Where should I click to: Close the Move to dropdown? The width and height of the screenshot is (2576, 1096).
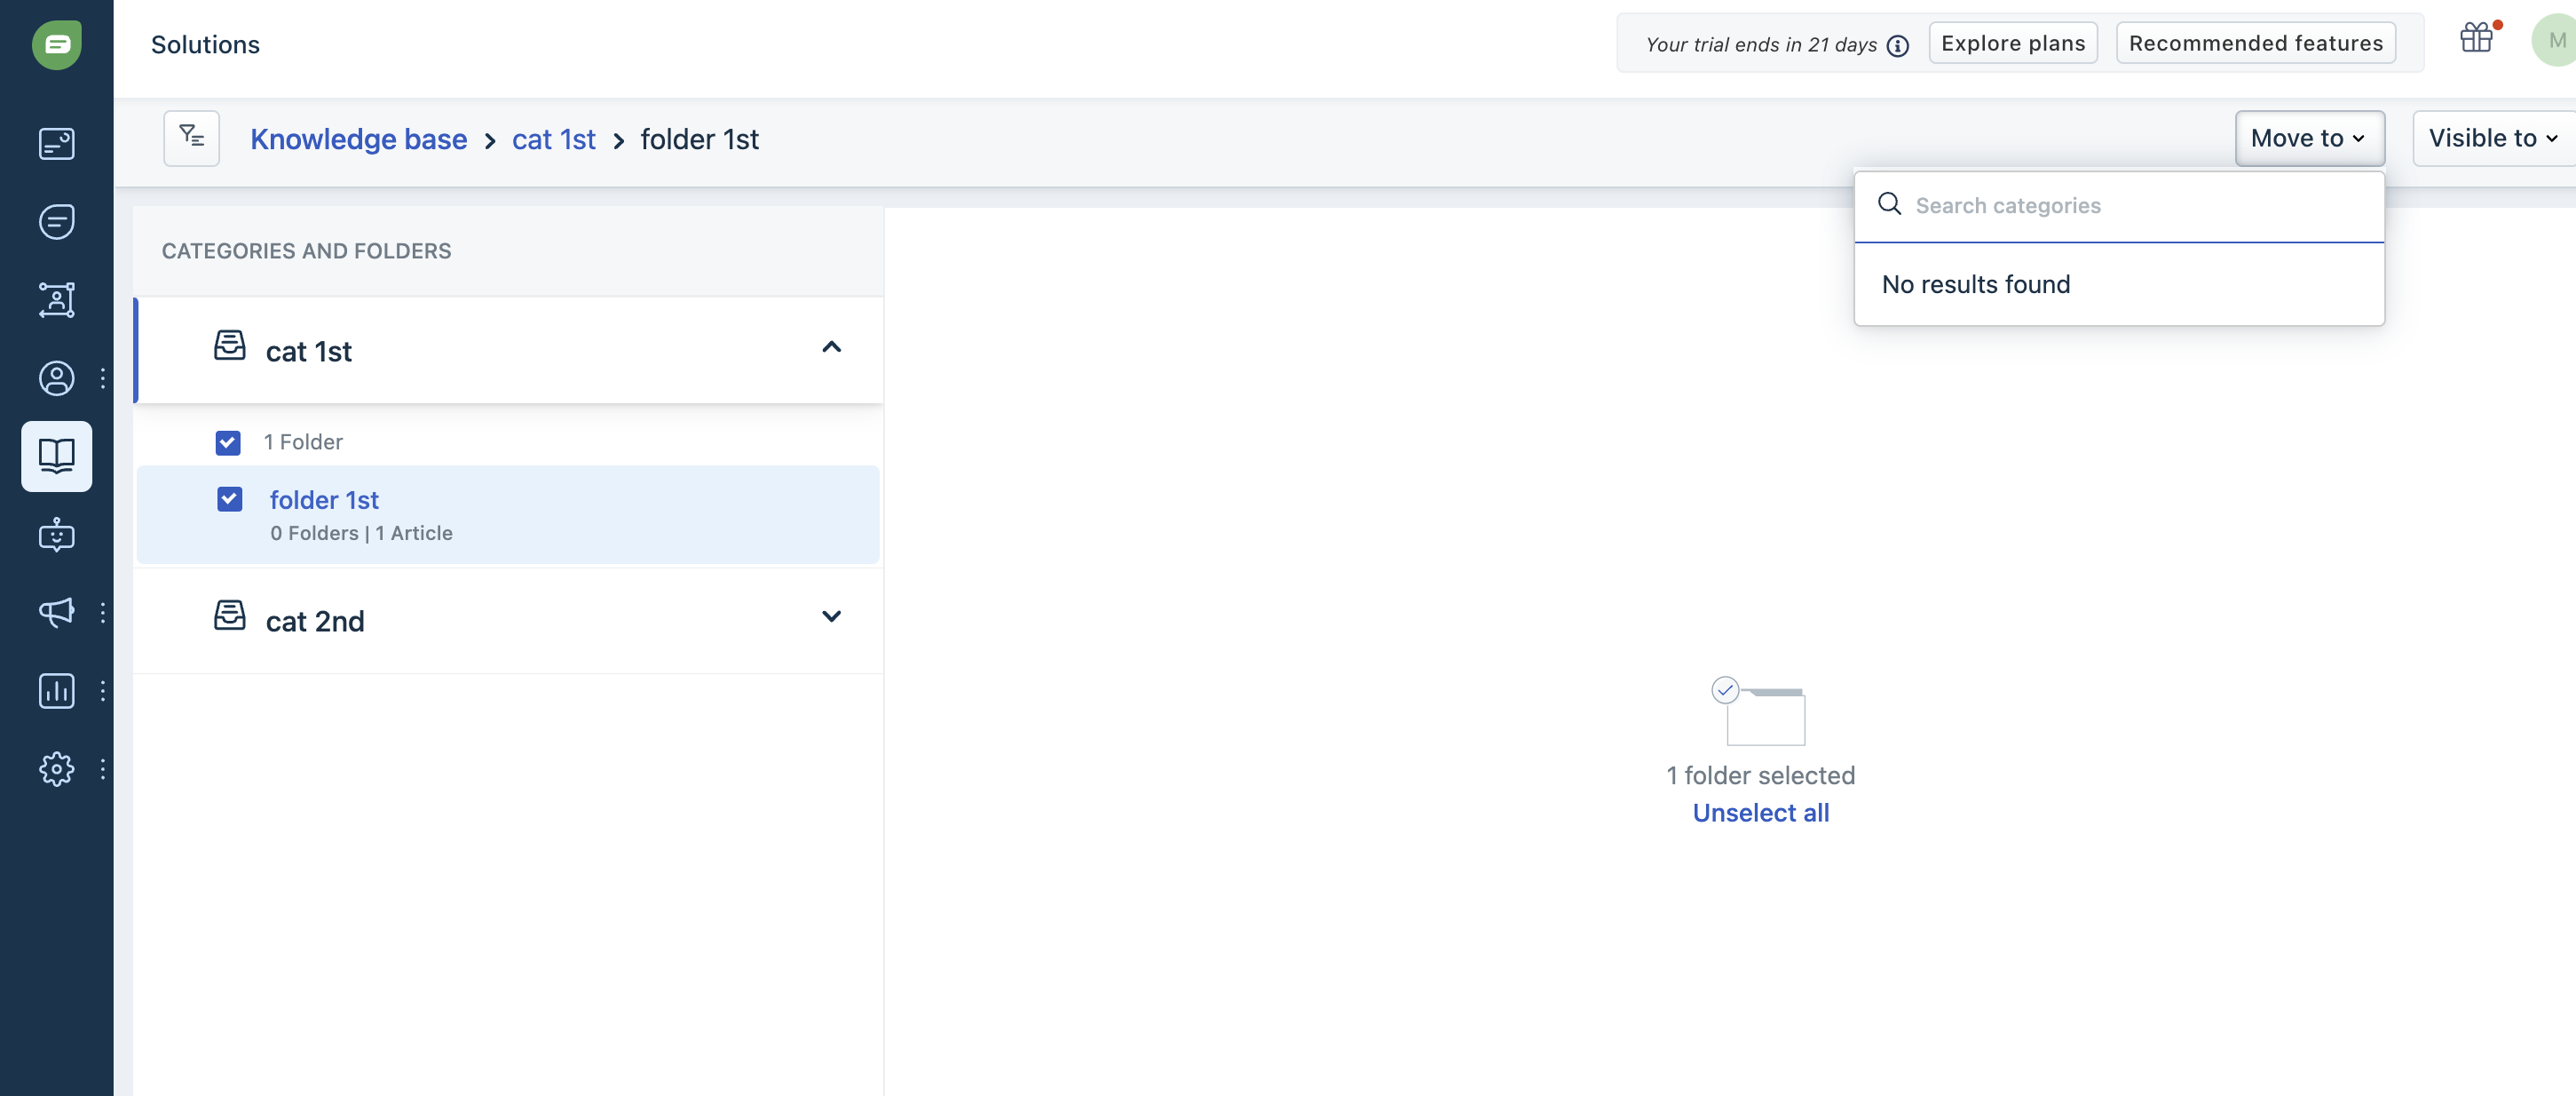2308,139
